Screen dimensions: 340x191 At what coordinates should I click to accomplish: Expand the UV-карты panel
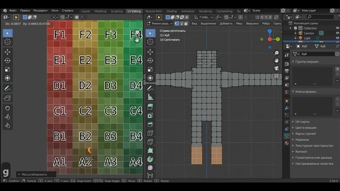[x=301, y=121]
